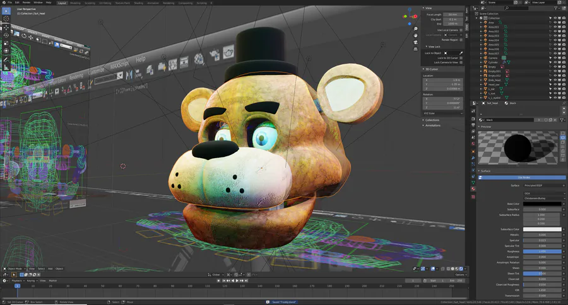Click the navigation gizmo axis widget
The width and height of the screenshot is (568, 305).
[410, 16]
